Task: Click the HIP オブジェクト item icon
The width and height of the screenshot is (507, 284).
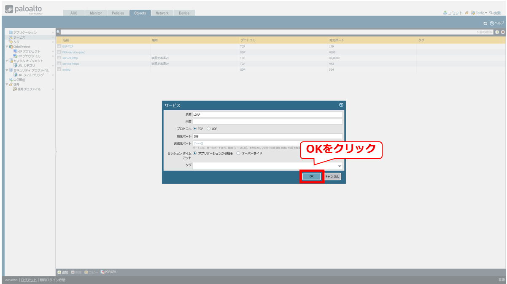Action: coord(15,51)
